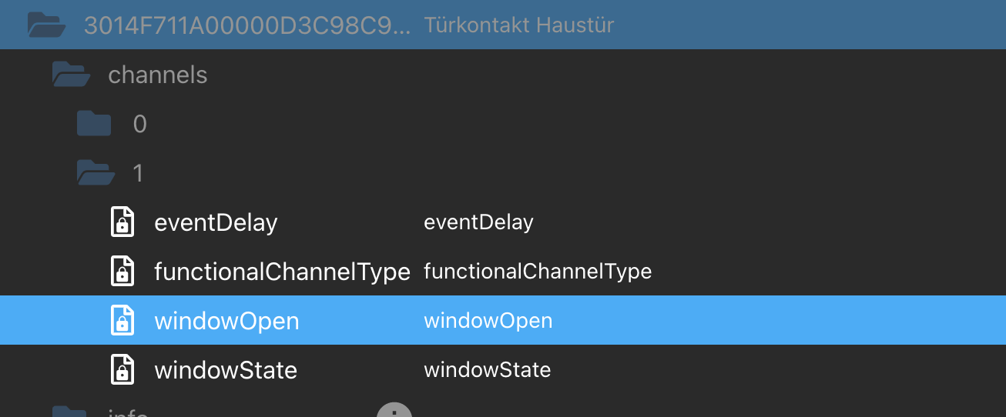Click the round button at bottom edge

tap(394, 411)
